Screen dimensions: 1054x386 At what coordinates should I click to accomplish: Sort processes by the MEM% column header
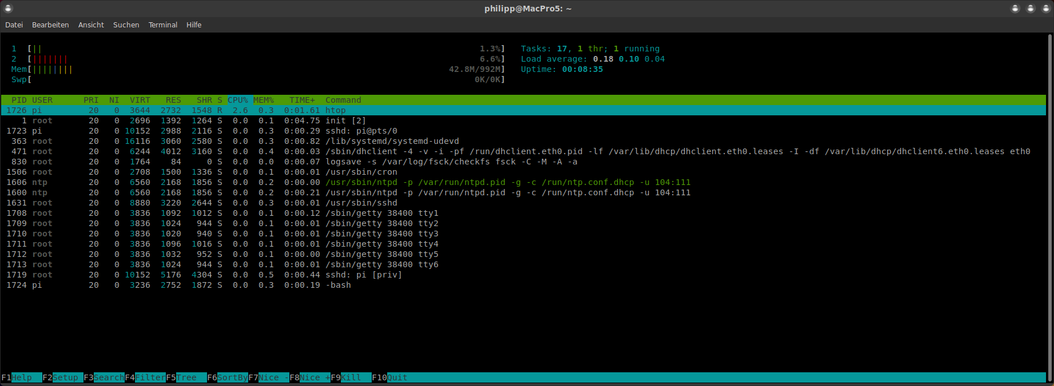coord(264,100)
